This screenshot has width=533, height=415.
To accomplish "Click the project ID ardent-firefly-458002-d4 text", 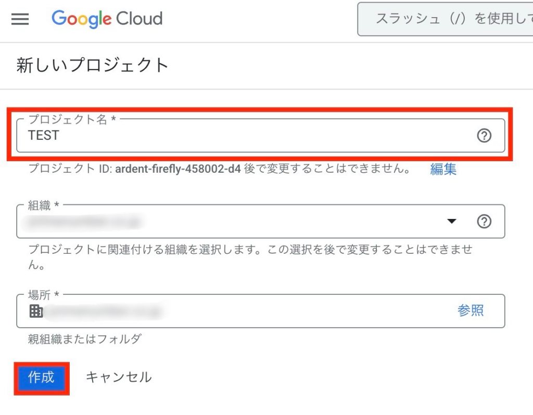I will point(178,169).
